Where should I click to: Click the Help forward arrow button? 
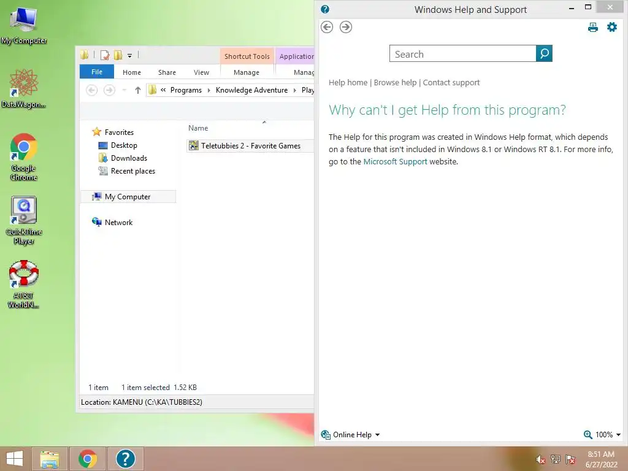(346, 27)
